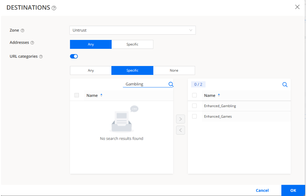Viewport: 306px width, 196px height.
Task: Click the left arrow to remove items
Action: [180, 130]
